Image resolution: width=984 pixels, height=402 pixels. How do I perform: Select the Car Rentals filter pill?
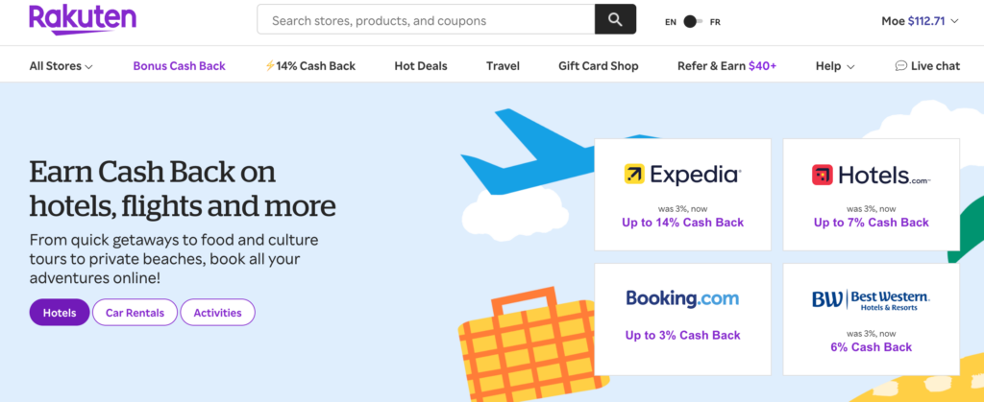point(135,313)
